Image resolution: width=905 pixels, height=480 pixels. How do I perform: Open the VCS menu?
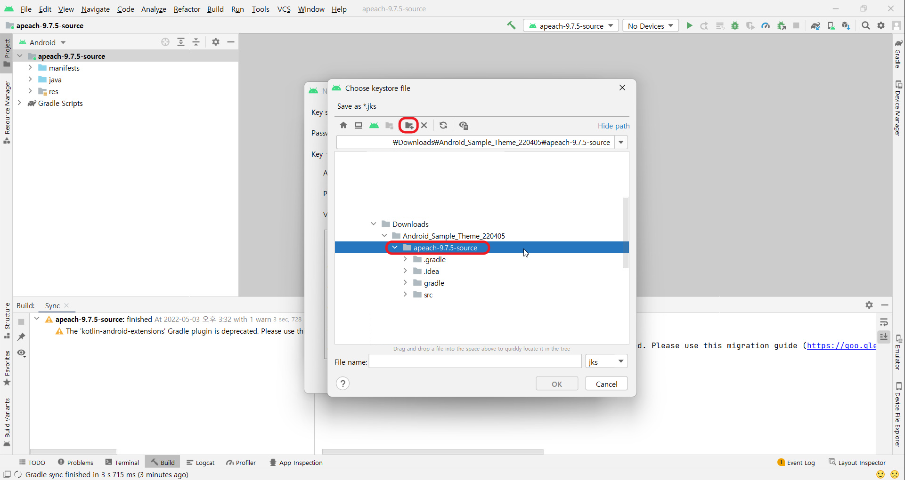coord(284,9)
